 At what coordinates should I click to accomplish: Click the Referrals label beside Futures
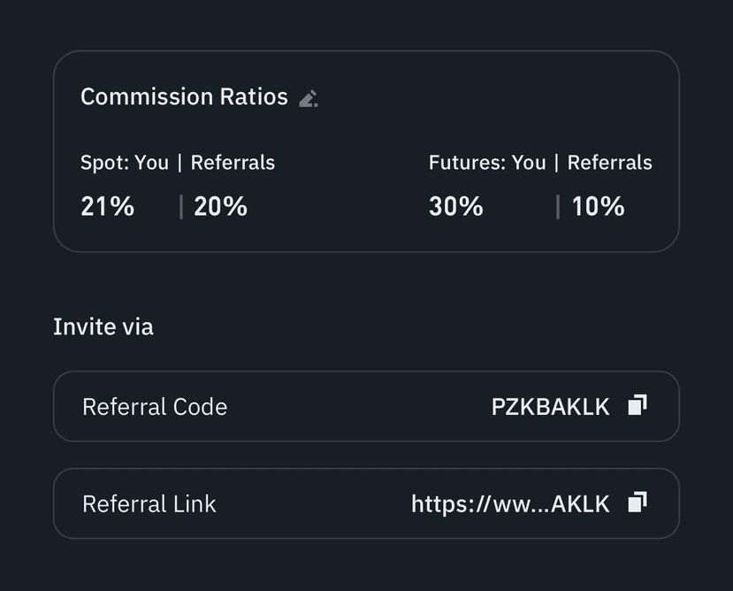(609, 163)
